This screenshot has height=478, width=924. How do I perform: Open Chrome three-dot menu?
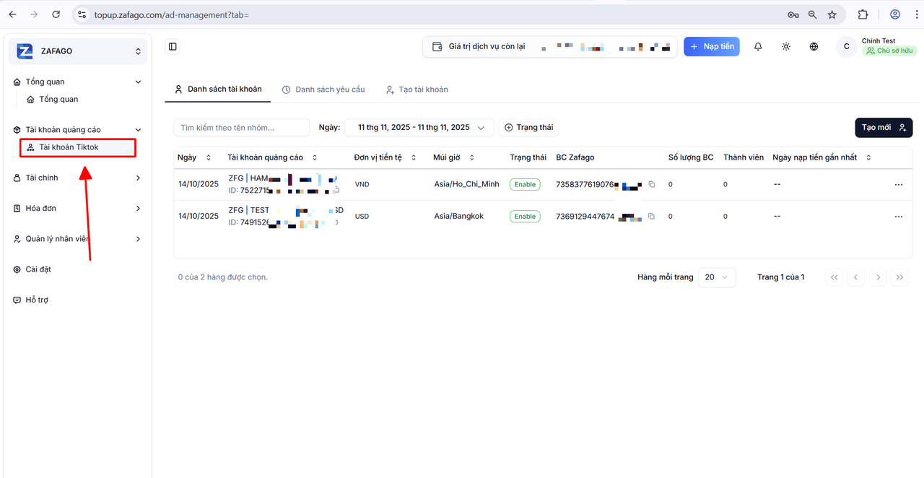tap(916, 14)
